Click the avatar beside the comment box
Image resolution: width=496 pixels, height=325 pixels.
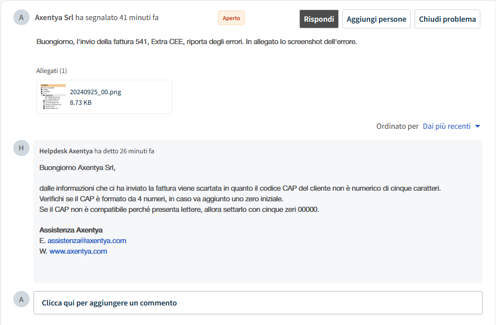point(21,299)
